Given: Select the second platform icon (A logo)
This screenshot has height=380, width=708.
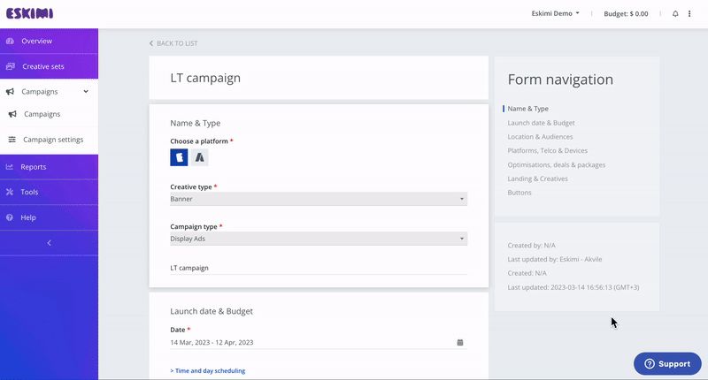Looking at the screenshot, I should 200,157.
